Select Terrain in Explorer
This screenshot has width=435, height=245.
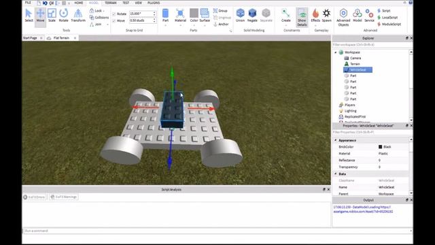coord(355,64)
